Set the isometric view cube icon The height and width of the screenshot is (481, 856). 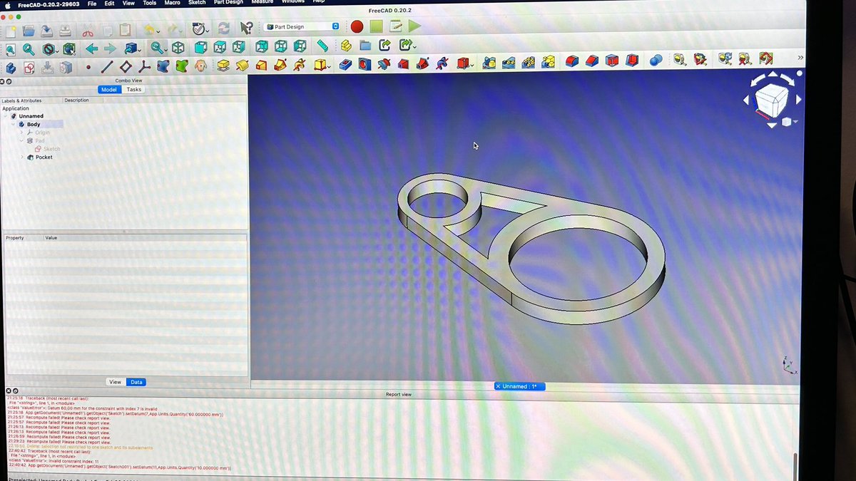[x=178, y=48]
